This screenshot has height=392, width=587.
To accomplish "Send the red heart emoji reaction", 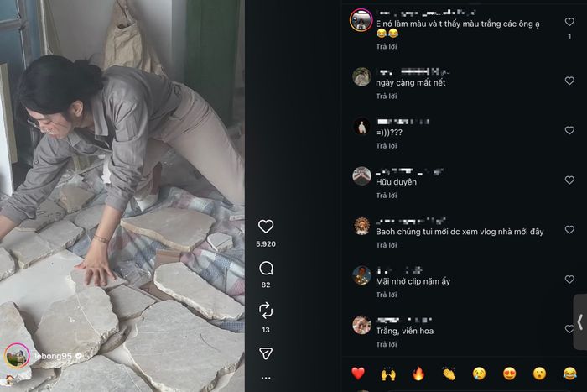I will (358, 374).
